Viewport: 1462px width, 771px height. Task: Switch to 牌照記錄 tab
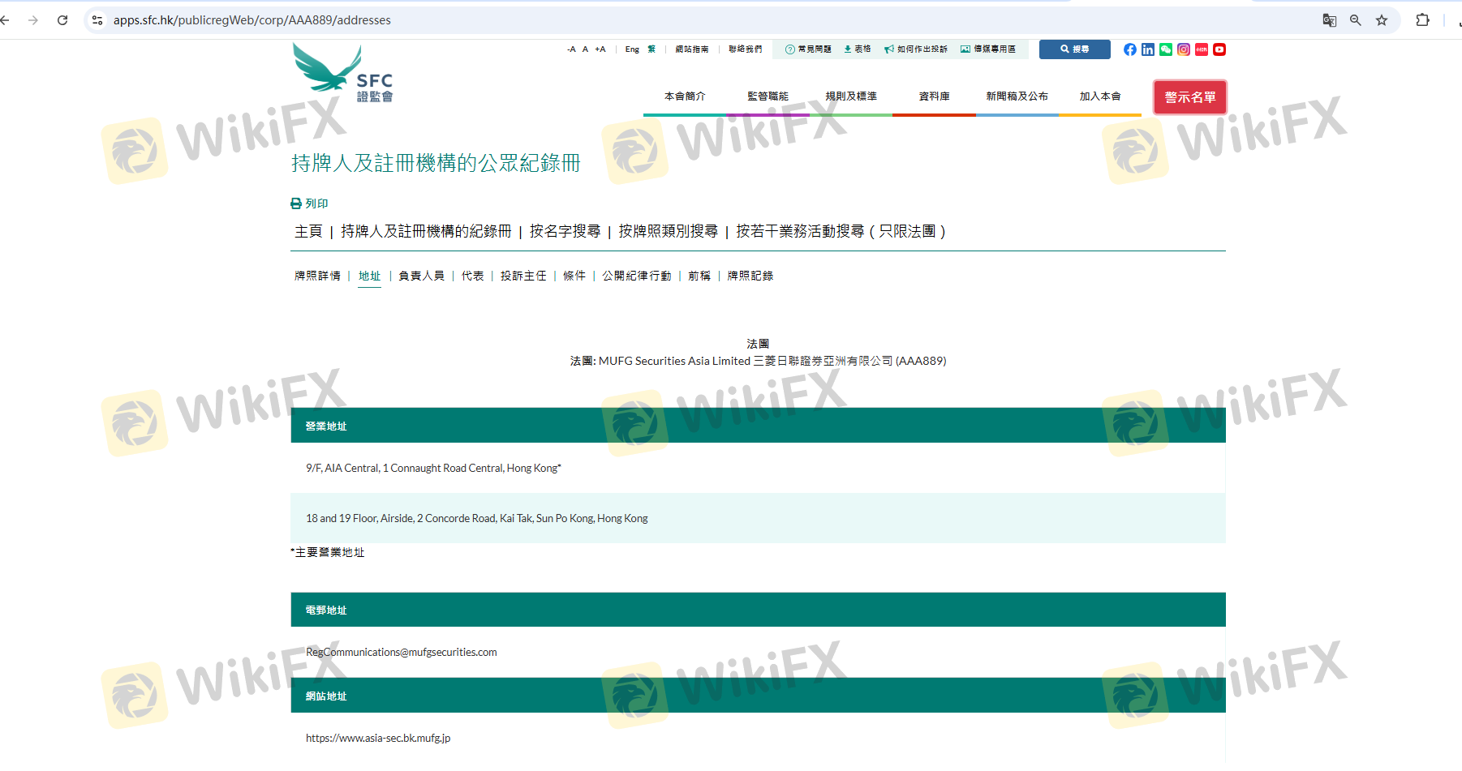750,276
